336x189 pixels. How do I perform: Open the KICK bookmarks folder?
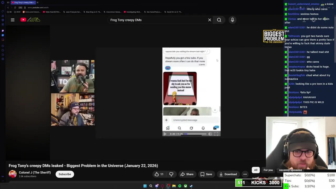(17, 12)
